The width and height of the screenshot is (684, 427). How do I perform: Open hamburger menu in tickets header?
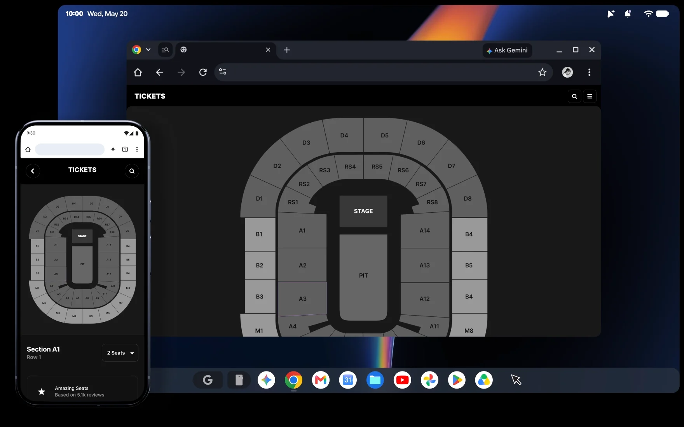tap(590, 96)
